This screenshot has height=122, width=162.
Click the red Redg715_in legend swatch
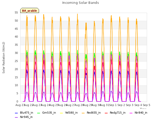tap(106, 113)
